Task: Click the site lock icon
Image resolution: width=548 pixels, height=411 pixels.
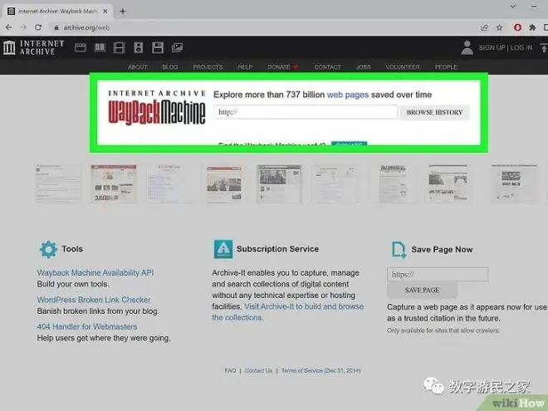Action: pyautogui.click(x=56, y=27)
